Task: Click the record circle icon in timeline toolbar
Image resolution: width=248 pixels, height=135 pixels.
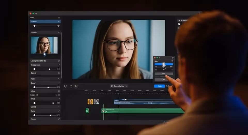Action: point(66,86)
